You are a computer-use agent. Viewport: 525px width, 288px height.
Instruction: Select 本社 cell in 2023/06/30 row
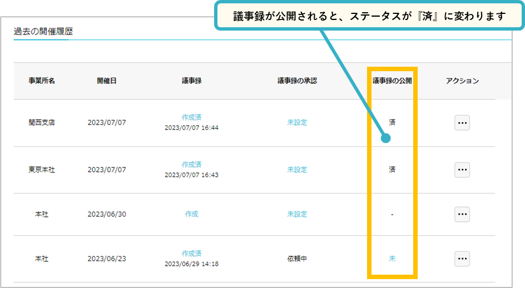(x=42, y=214)
